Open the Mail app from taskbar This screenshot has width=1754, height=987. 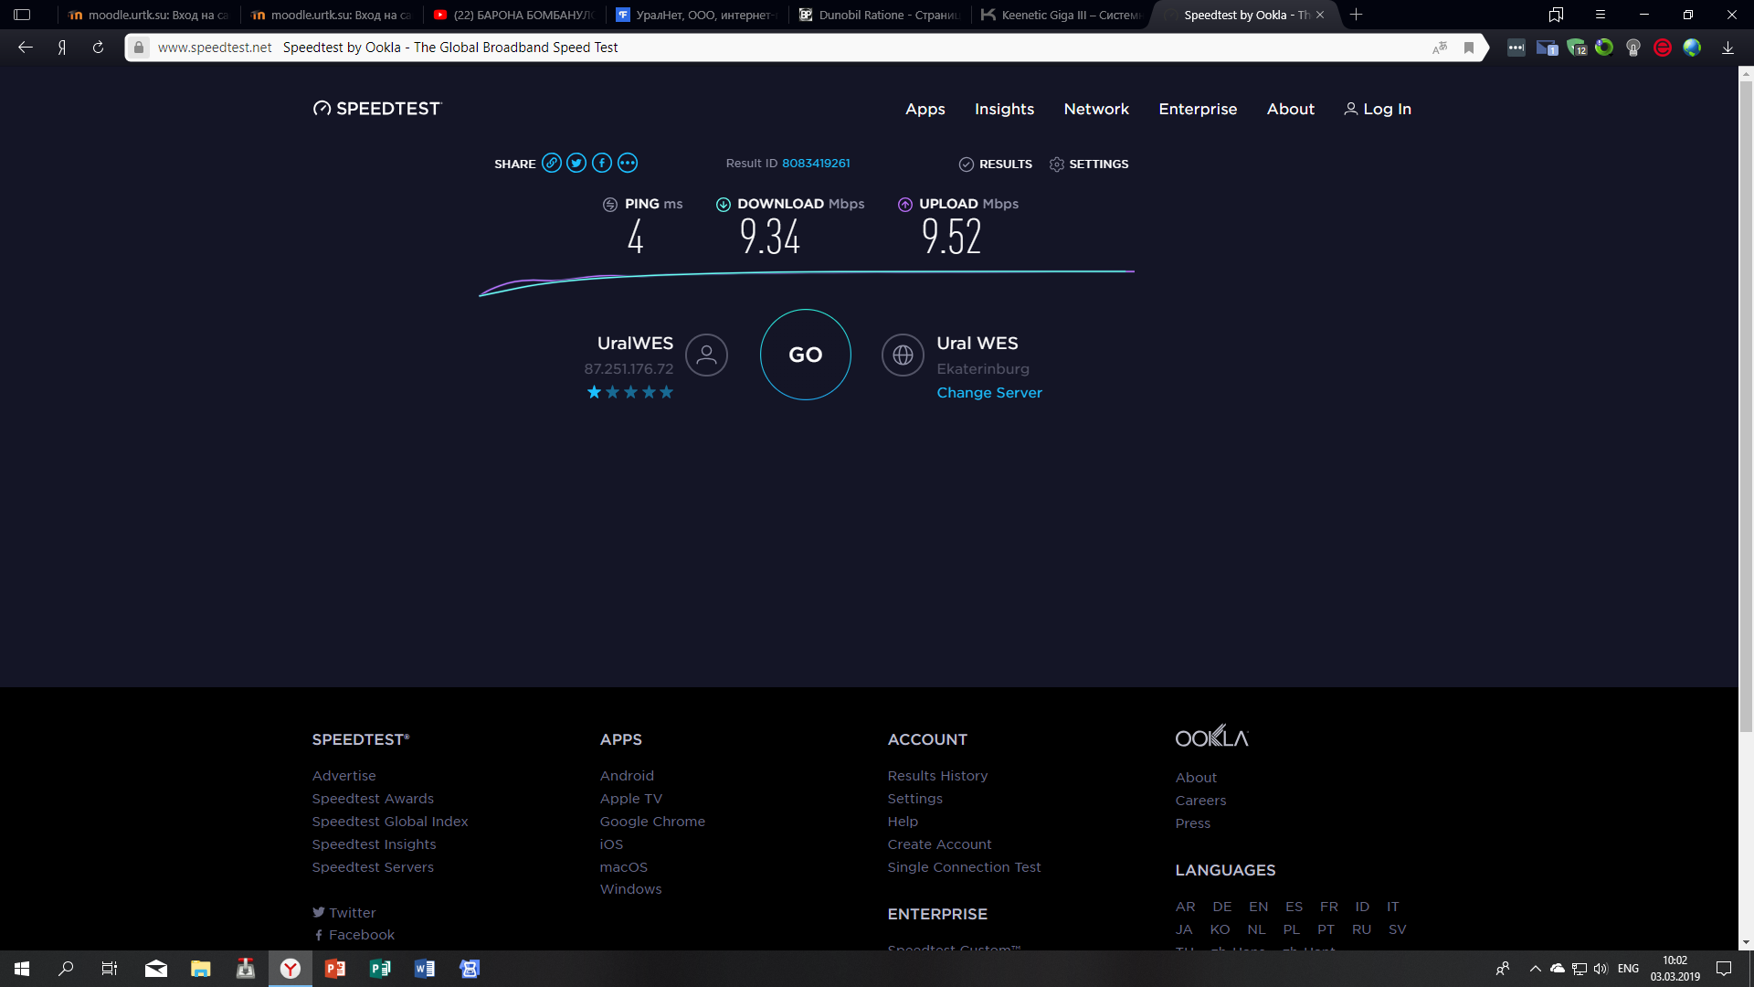[156, 969]
